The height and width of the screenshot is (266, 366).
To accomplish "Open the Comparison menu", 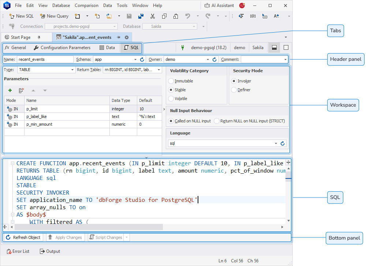I will [x=86, y=5].
